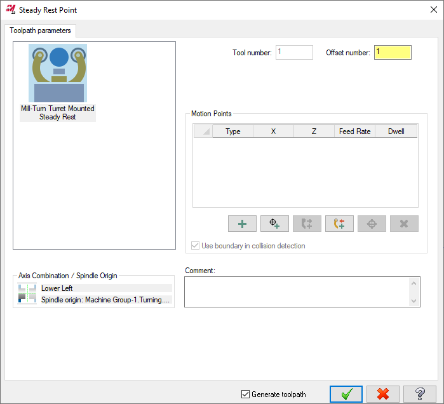
Task: Click the orange insert point after button
Action: click(x=339, y=224)
